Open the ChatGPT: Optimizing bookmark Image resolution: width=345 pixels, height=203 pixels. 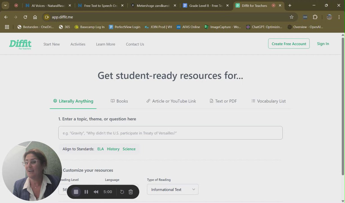[264, 27]
